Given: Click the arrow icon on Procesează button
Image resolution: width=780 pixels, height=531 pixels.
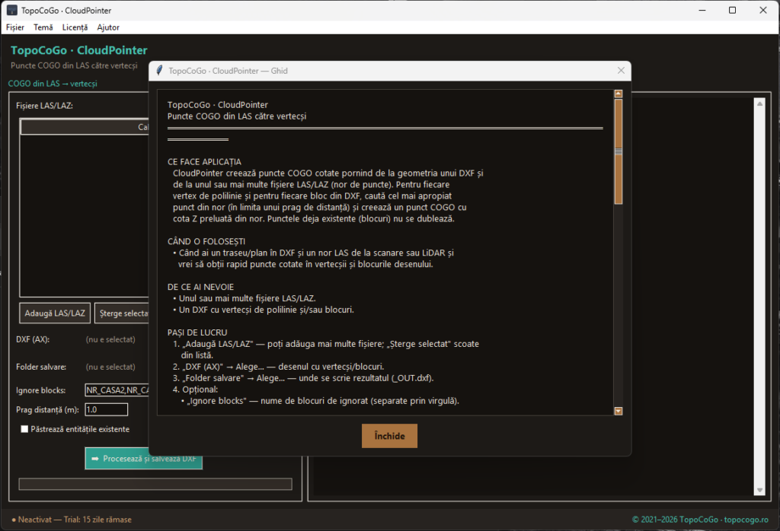Looking at the screenshot, I should click(95, 459).
